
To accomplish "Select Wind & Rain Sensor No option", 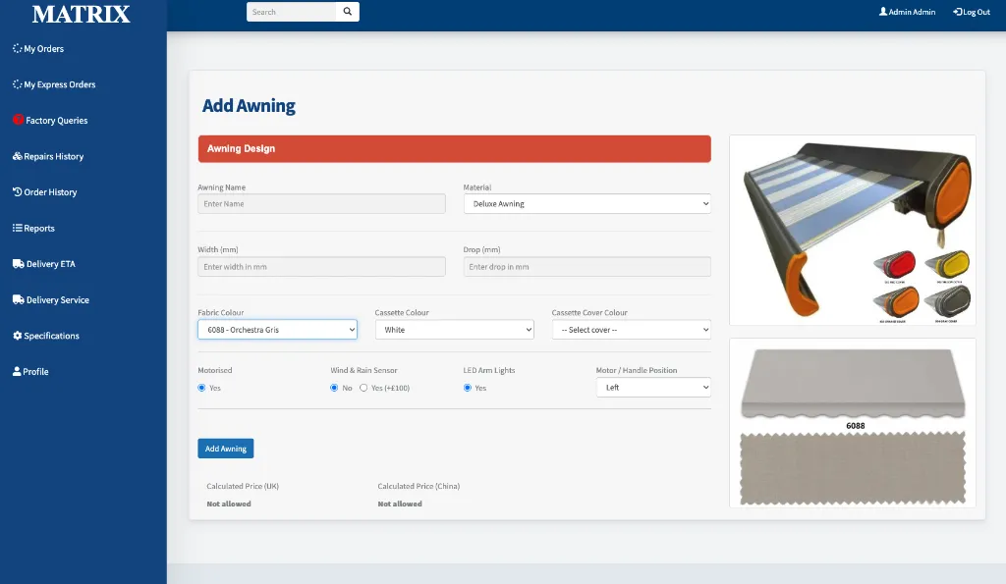I will coord(334,388).
